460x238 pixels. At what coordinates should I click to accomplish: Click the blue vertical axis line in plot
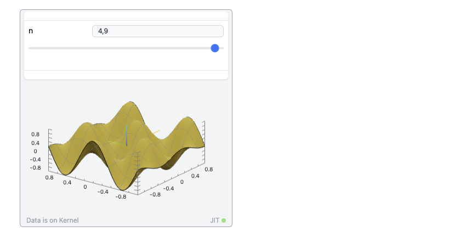click(x=126, y=135)
